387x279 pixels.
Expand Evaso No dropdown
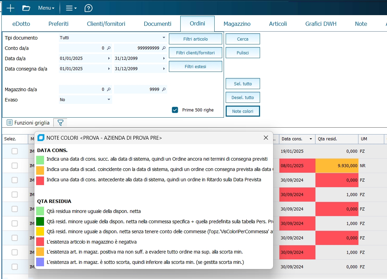[109, 99]
